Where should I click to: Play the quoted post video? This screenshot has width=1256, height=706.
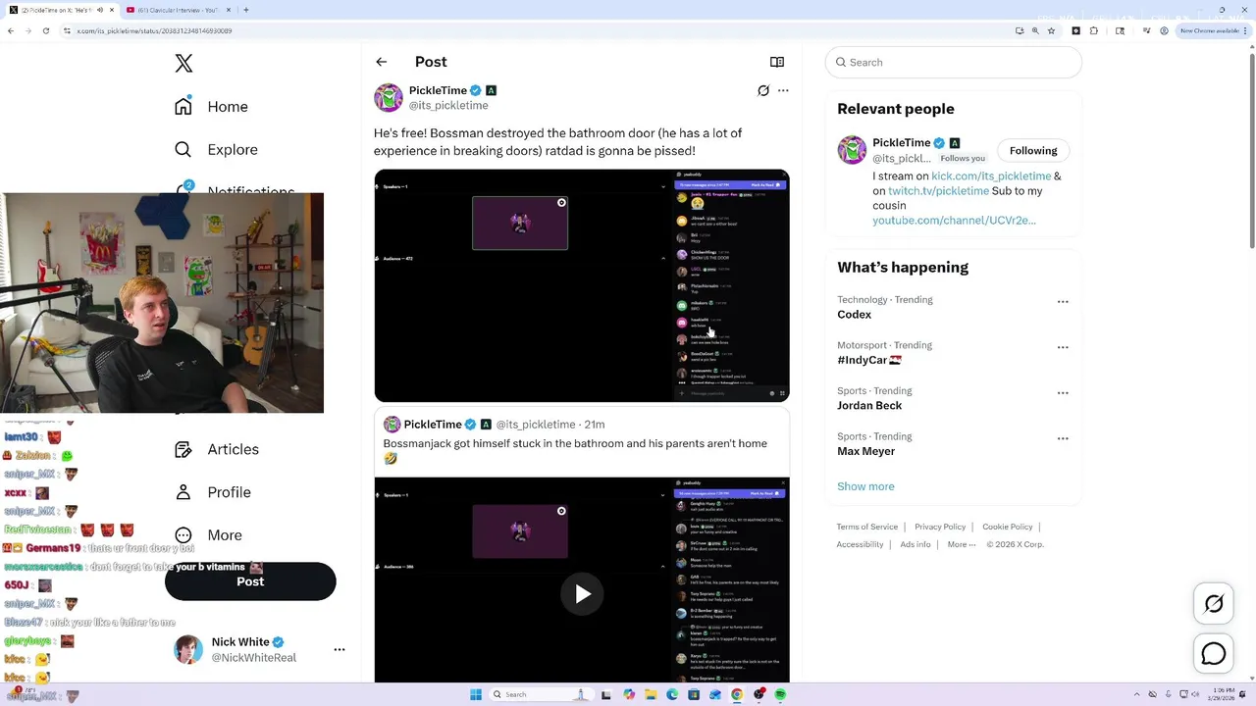pyautogui.click(x=582, y=594)
